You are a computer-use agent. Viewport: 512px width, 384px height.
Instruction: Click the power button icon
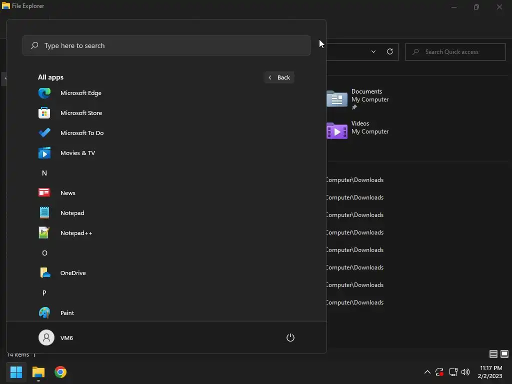(x=290, y=337)
